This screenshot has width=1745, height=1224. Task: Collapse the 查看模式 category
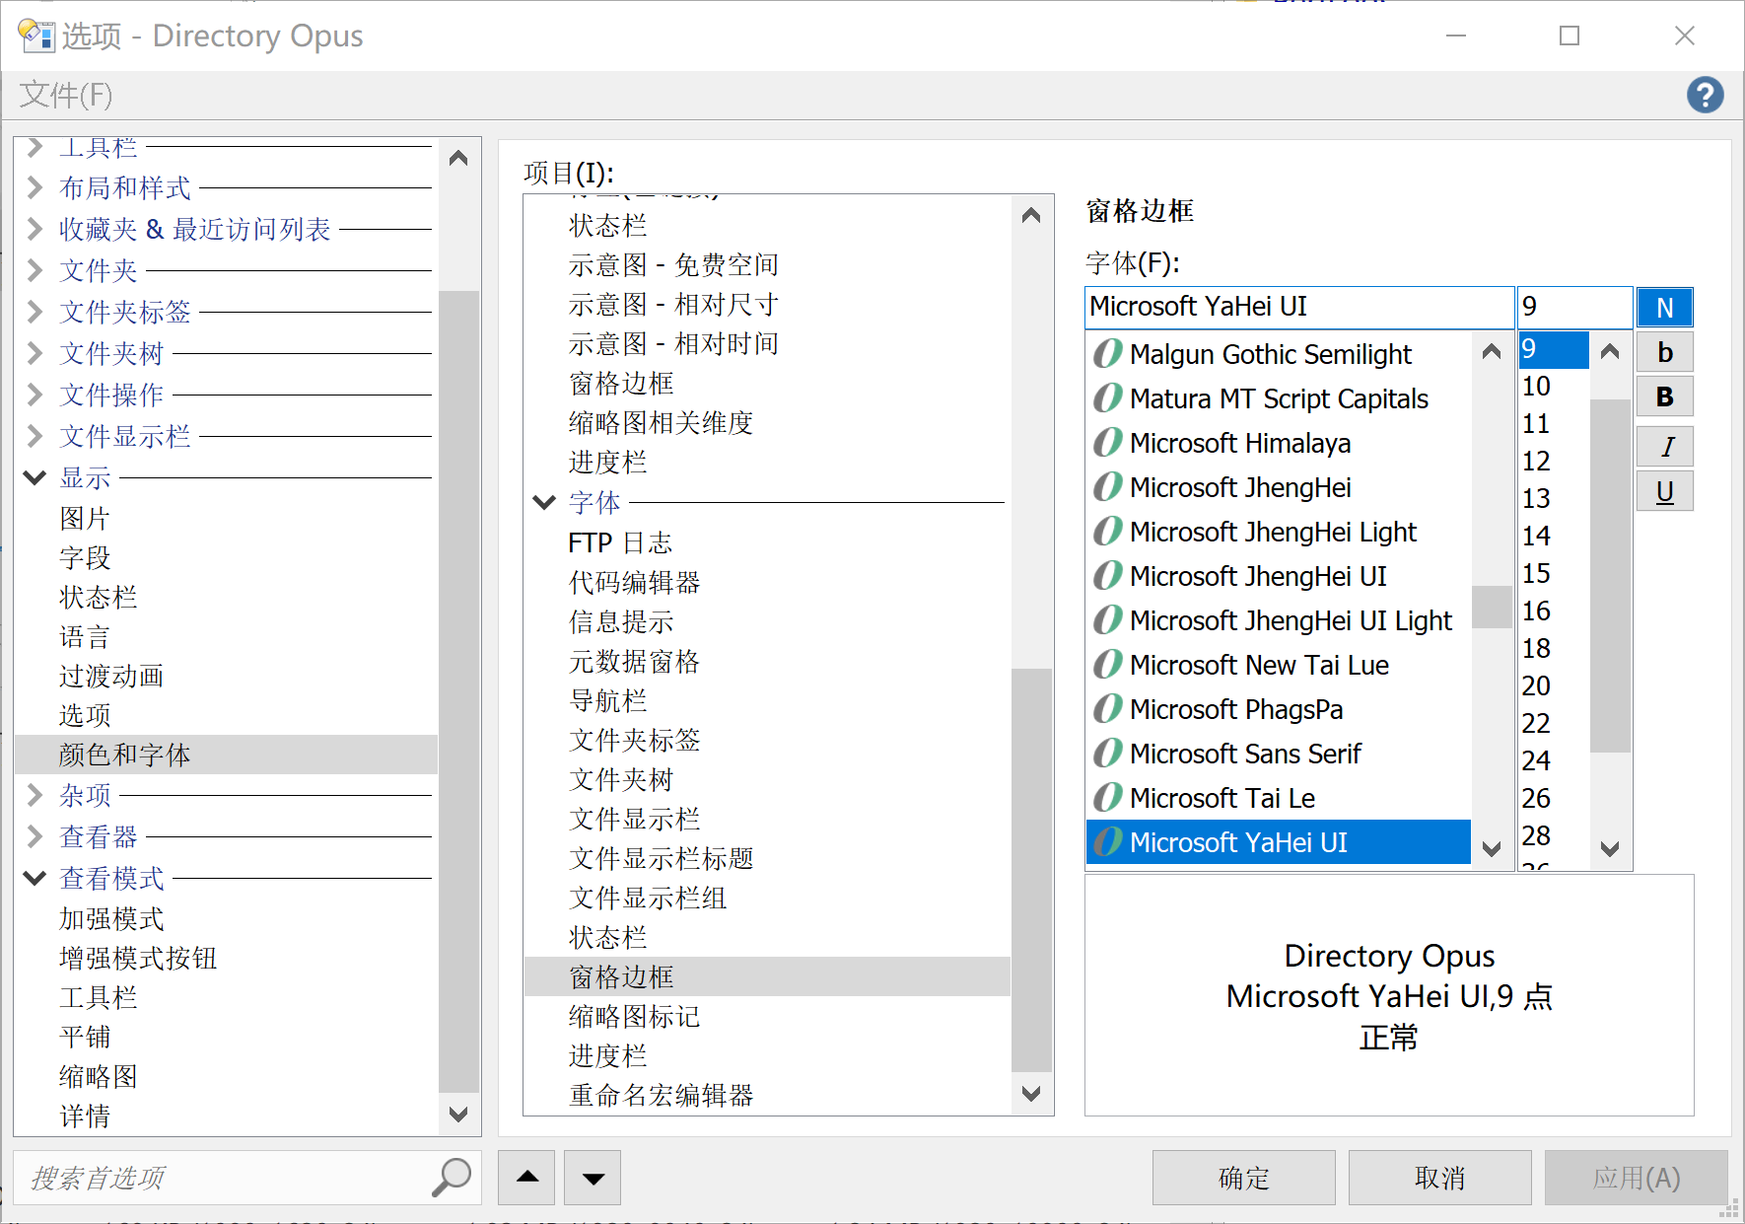(x=35, y=878)
